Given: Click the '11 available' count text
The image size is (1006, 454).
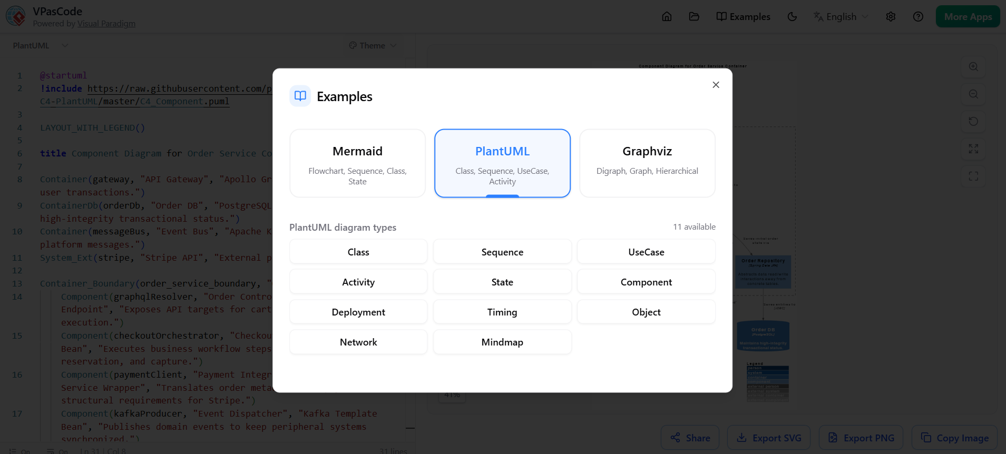Looking at the screenshot, I should [694, 227].
